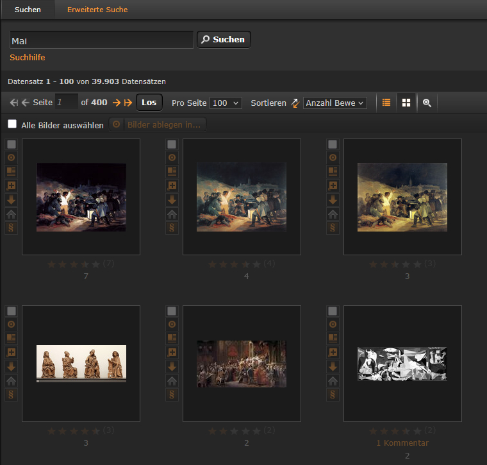Click plus icon for coronation painting
Viewport: 487px width, 465px height.
click(172, 353)
